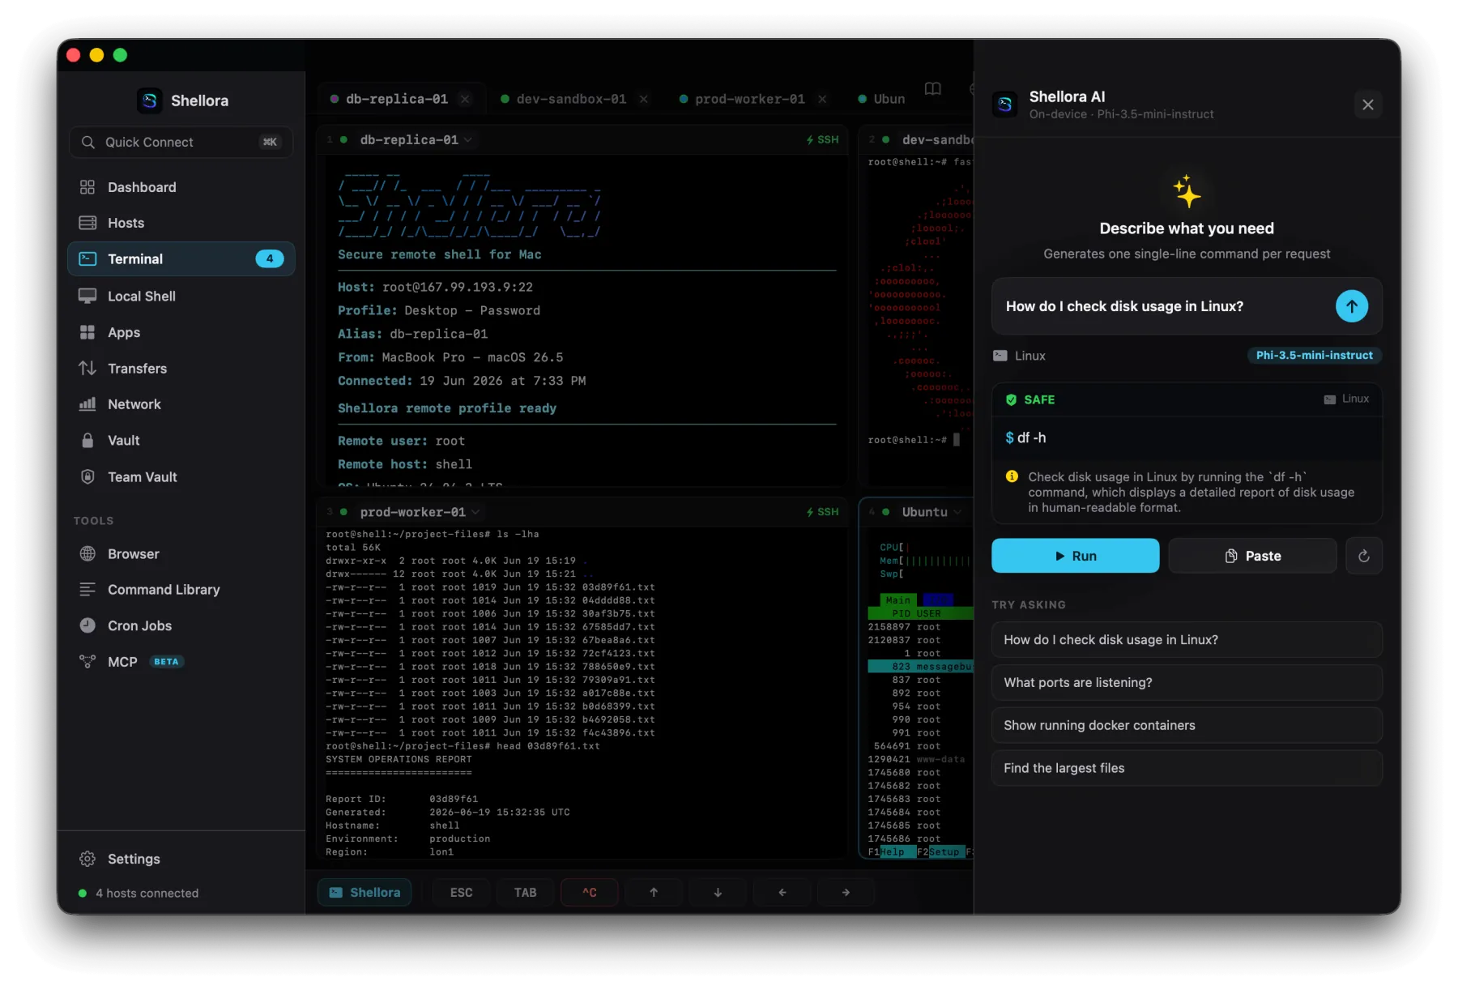Viewport: 1458px width, 990px height.
Task: Close the Shellora AI panel
Action: tap(1368, 105)
